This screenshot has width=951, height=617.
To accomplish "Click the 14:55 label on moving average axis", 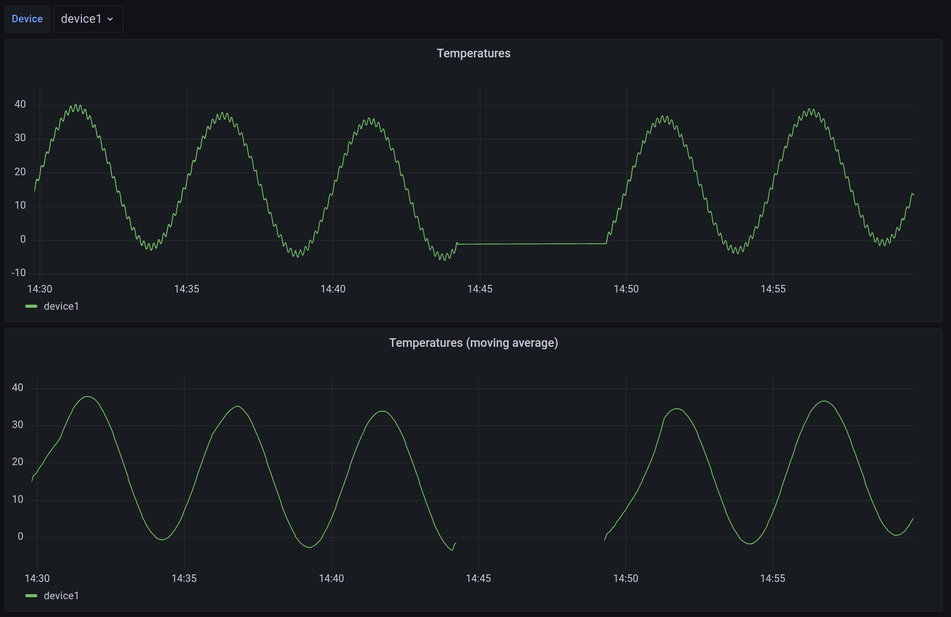I will coord(773,578).
